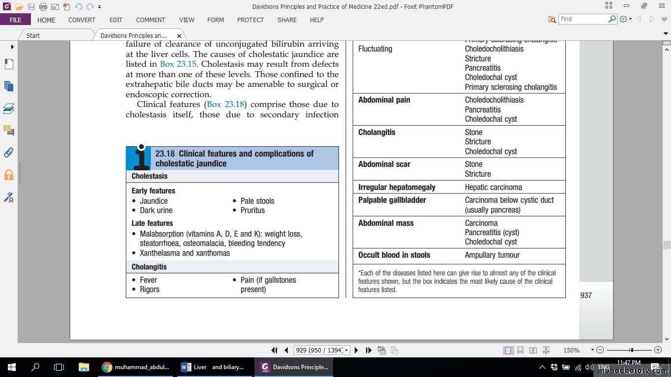The image size is (671, 377).
Task: Open the Bookmarks panel in left sidebar
Action: 8,64
